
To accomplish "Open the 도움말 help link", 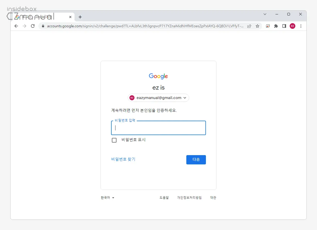I will pyautogui.click(x=164, y=198).
